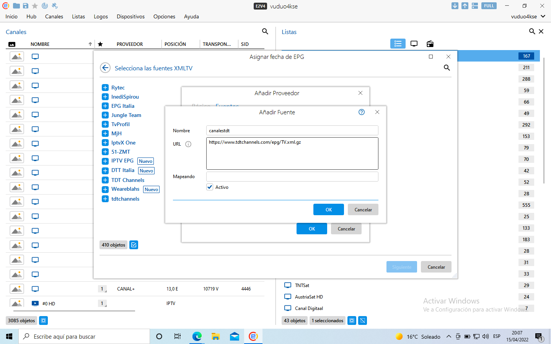Confirm Añadir Fuente with OK
This screenshot has height=344, width=551.
[x=328, y=209]
